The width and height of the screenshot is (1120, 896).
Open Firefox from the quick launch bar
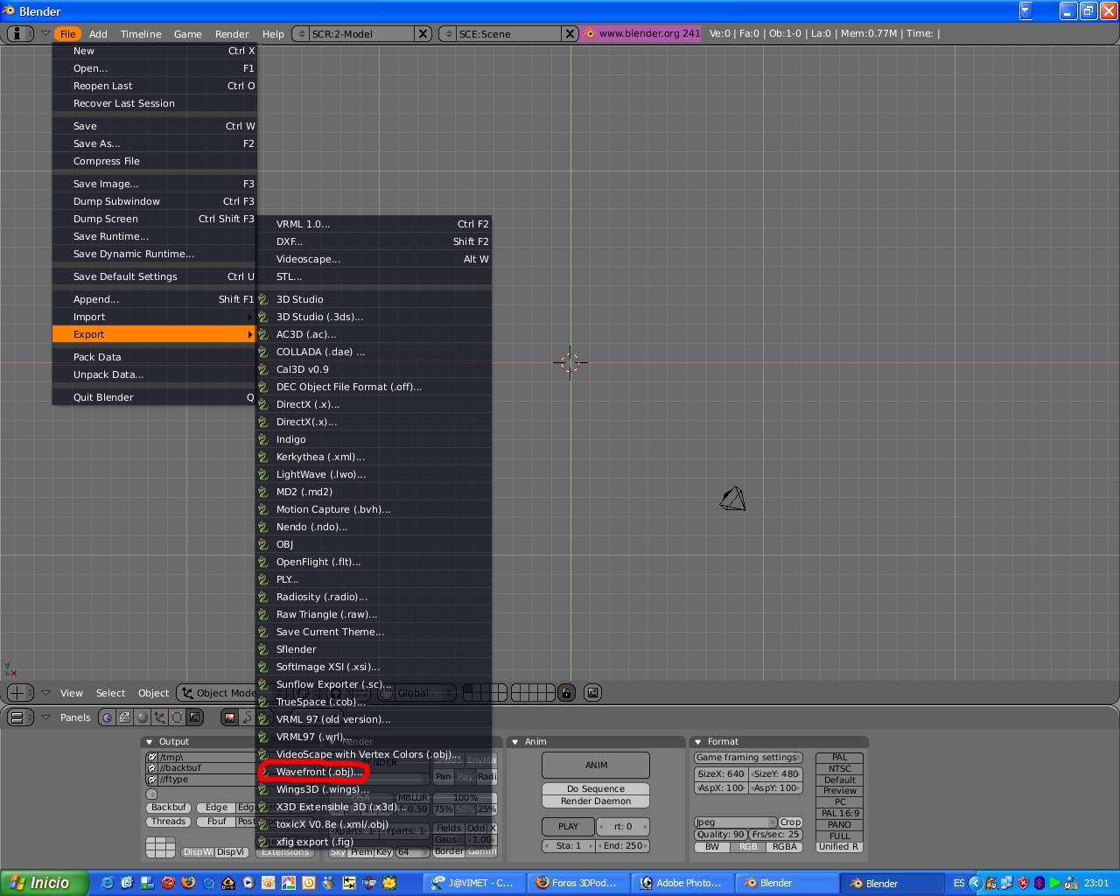[x=187, y=883]
